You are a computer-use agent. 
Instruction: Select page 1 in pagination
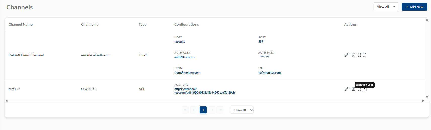click(x=203, y=110)
